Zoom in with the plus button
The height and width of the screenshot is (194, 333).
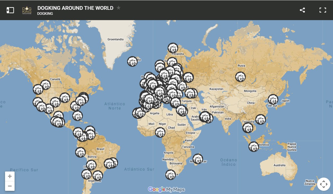click(x=10, y=176)
